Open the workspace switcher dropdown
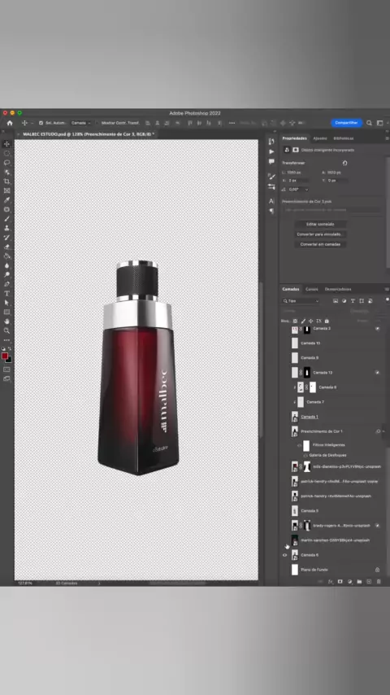 (379, 123)
